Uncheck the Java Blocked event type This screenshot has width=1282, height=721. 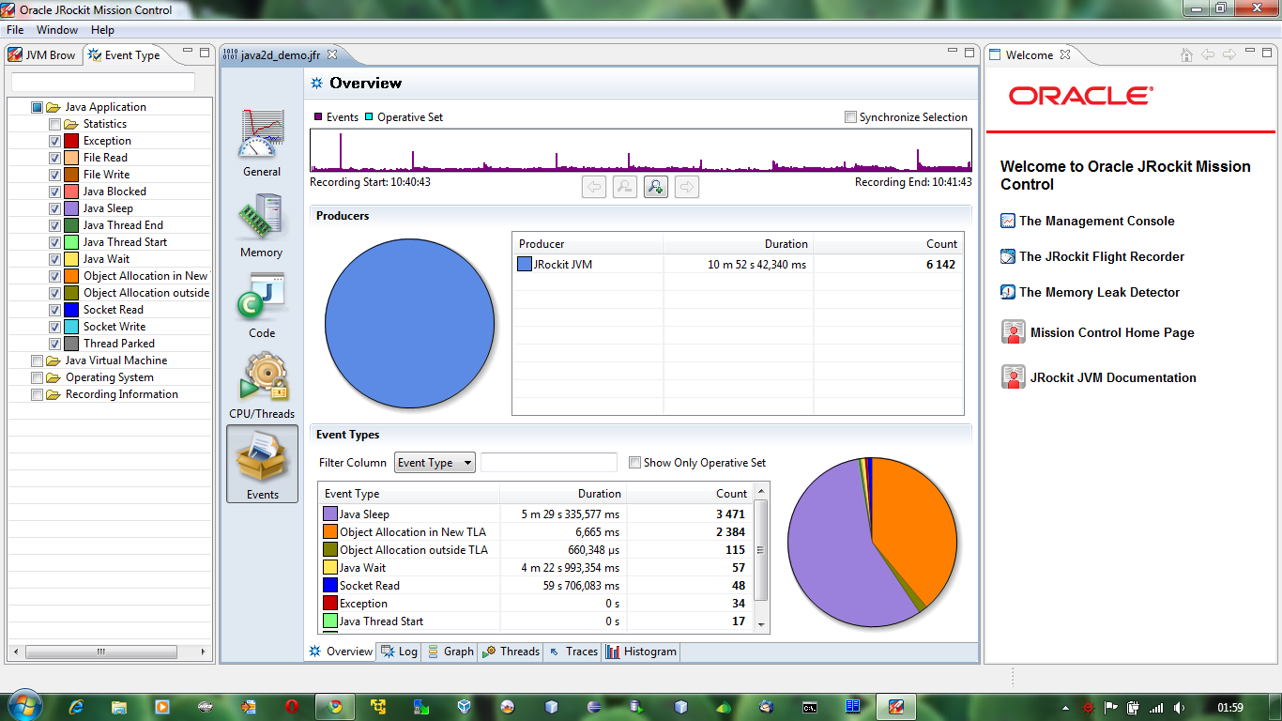coord(55,192)
